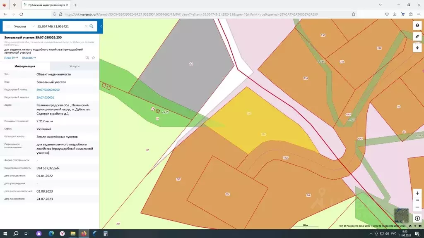Launch Yandex Browser from the taskbar
Image resolution: width=424 pixels, height=238 pixels.
tap(62, 233)
